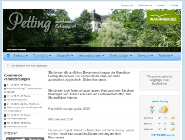Click the Ortsplan heading

point(11,133)
